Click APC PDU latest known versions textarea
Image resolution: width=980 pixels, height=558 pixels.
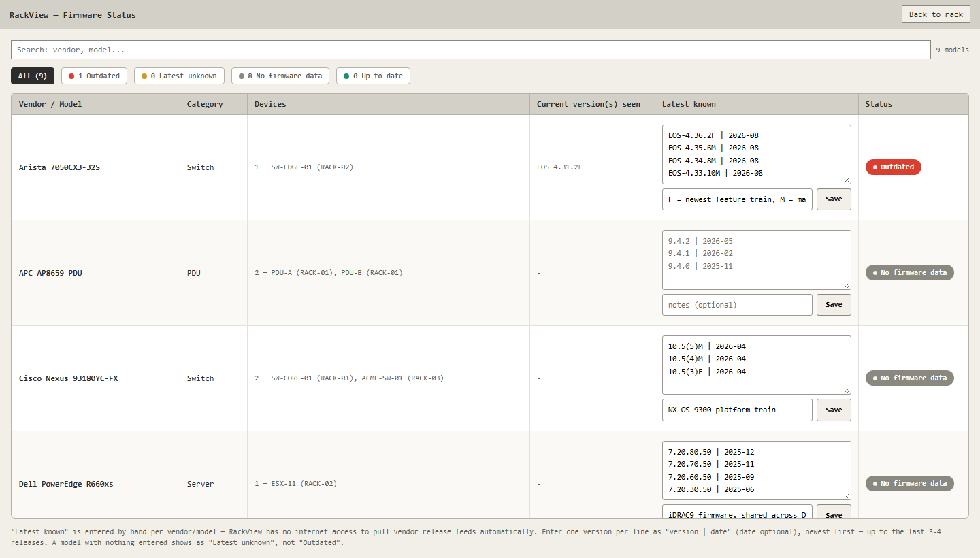pos(757,259)
